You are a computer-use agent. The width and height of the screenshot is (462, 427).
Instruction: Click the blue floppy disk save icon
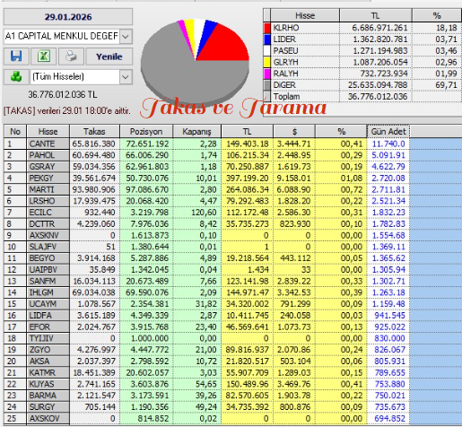[x=16, y=57]
